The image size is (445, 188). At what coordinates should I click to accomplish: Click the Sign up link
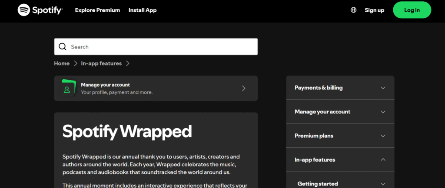coord(374,10)
